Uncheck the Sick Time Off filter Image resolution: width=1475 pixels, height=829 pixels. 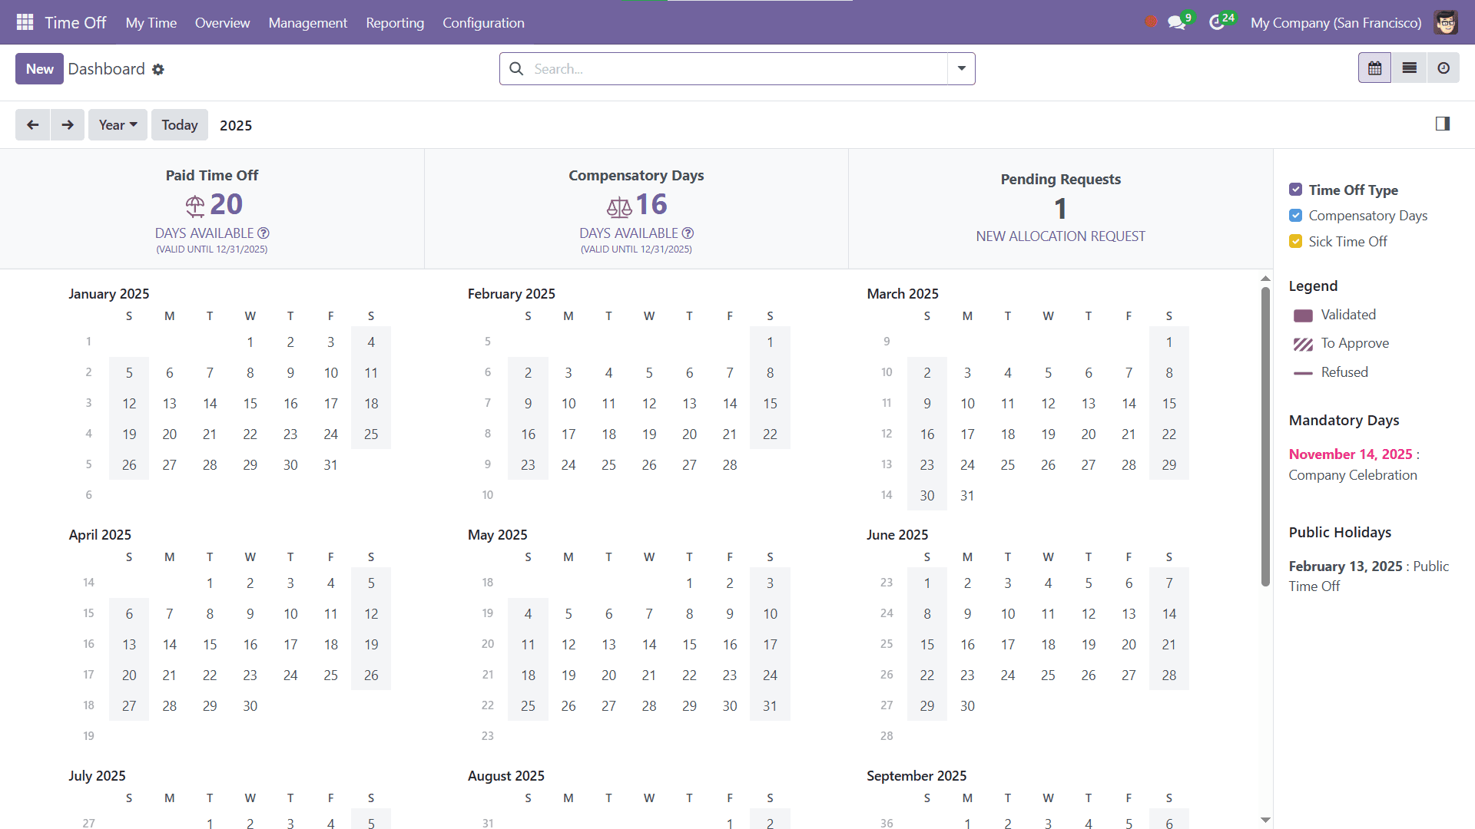point(1296,241)
